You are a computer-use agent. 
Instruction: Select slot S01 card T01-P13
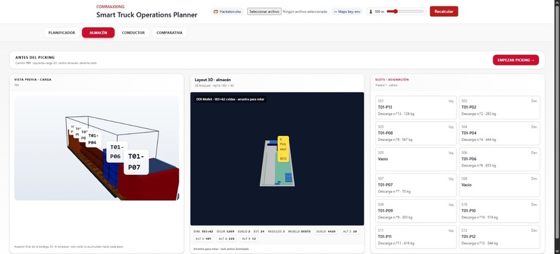(x=415, y=108)
